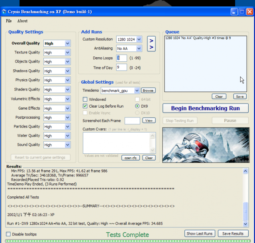Expand the Postprocessing dropdown
This screenshot has height=243, width=255.
(x=67, y=118)
